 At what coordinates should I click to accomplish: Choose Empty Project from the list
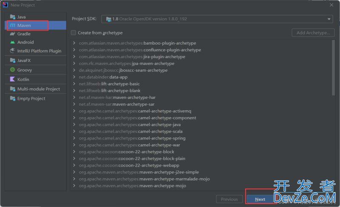31,98
